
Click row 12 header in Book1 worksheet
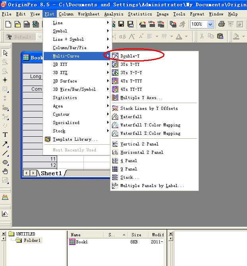[40, 165]
